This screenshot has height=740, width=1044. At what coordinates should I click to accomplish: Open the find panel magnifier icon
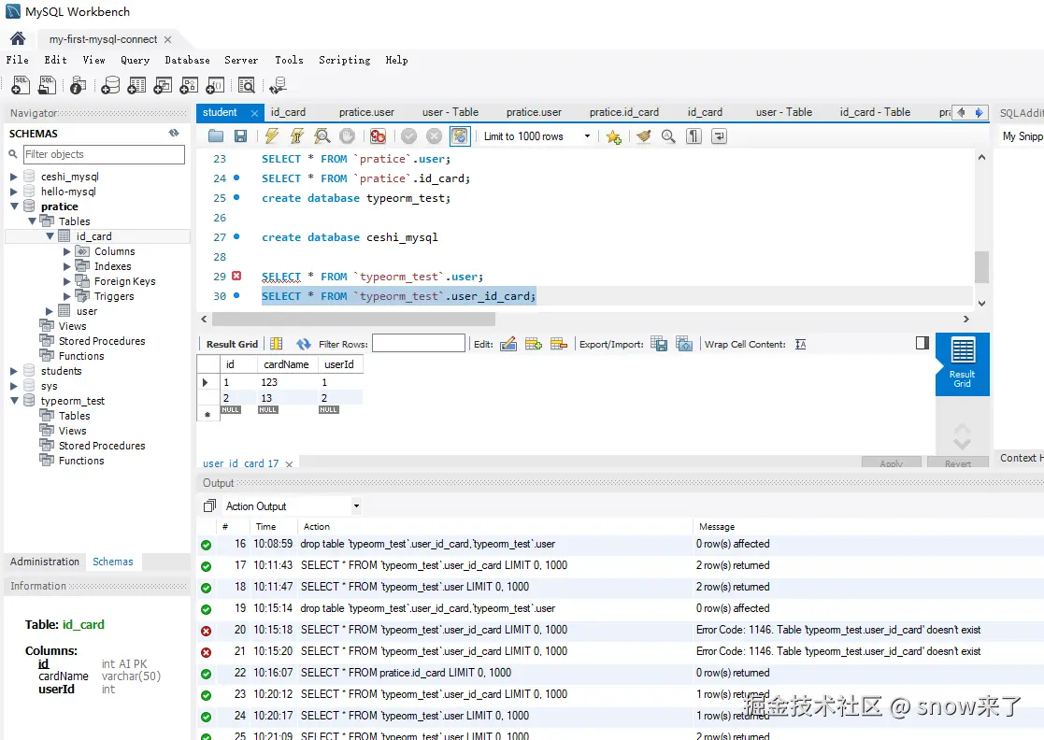668,136
